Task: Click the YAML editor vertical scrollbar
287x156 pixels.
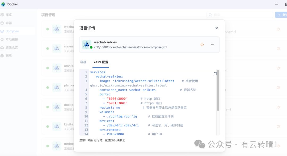Action: [218, 90]
